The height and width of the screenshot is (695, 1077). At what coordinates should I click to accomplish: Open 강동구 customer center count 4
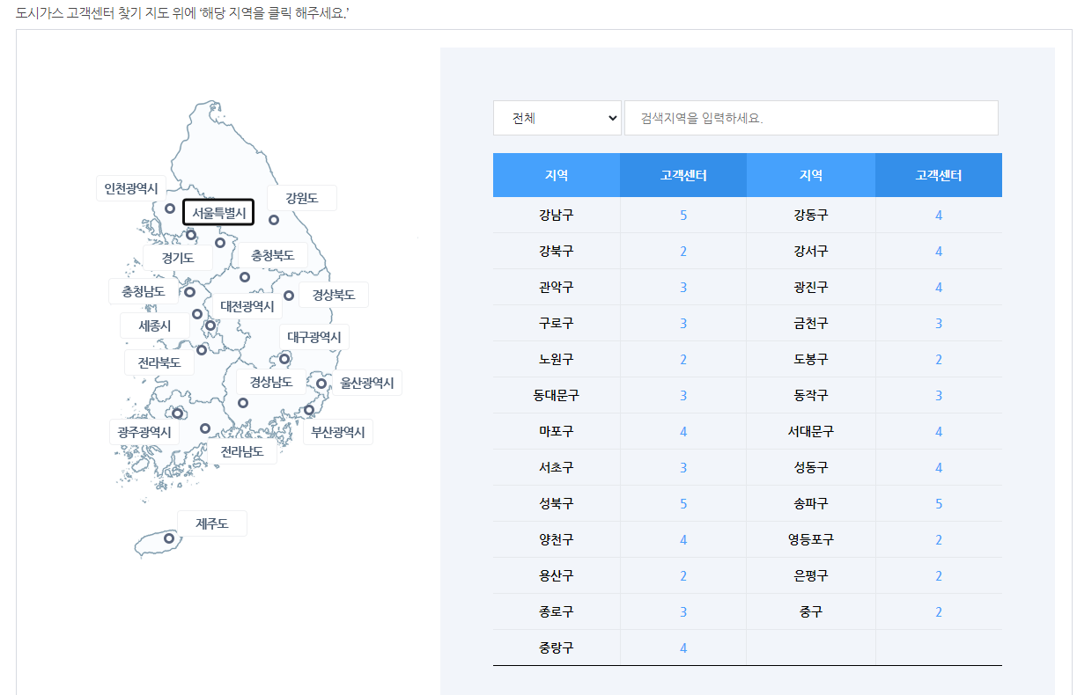point(939,215)
